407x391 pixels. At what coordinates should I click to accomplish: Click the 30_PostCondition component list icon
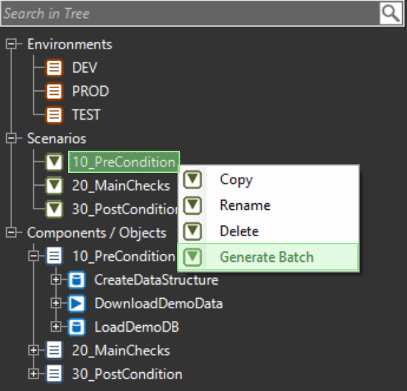55,374
